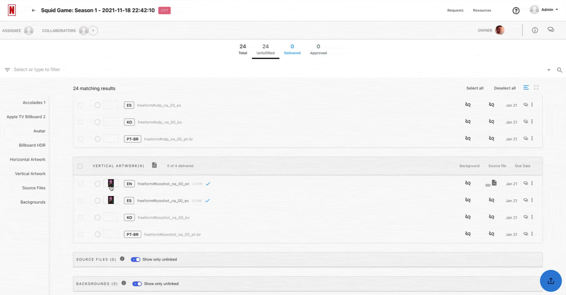
Task: Toggle Source Files show only unlinked
Action: [x=135, y=259]
